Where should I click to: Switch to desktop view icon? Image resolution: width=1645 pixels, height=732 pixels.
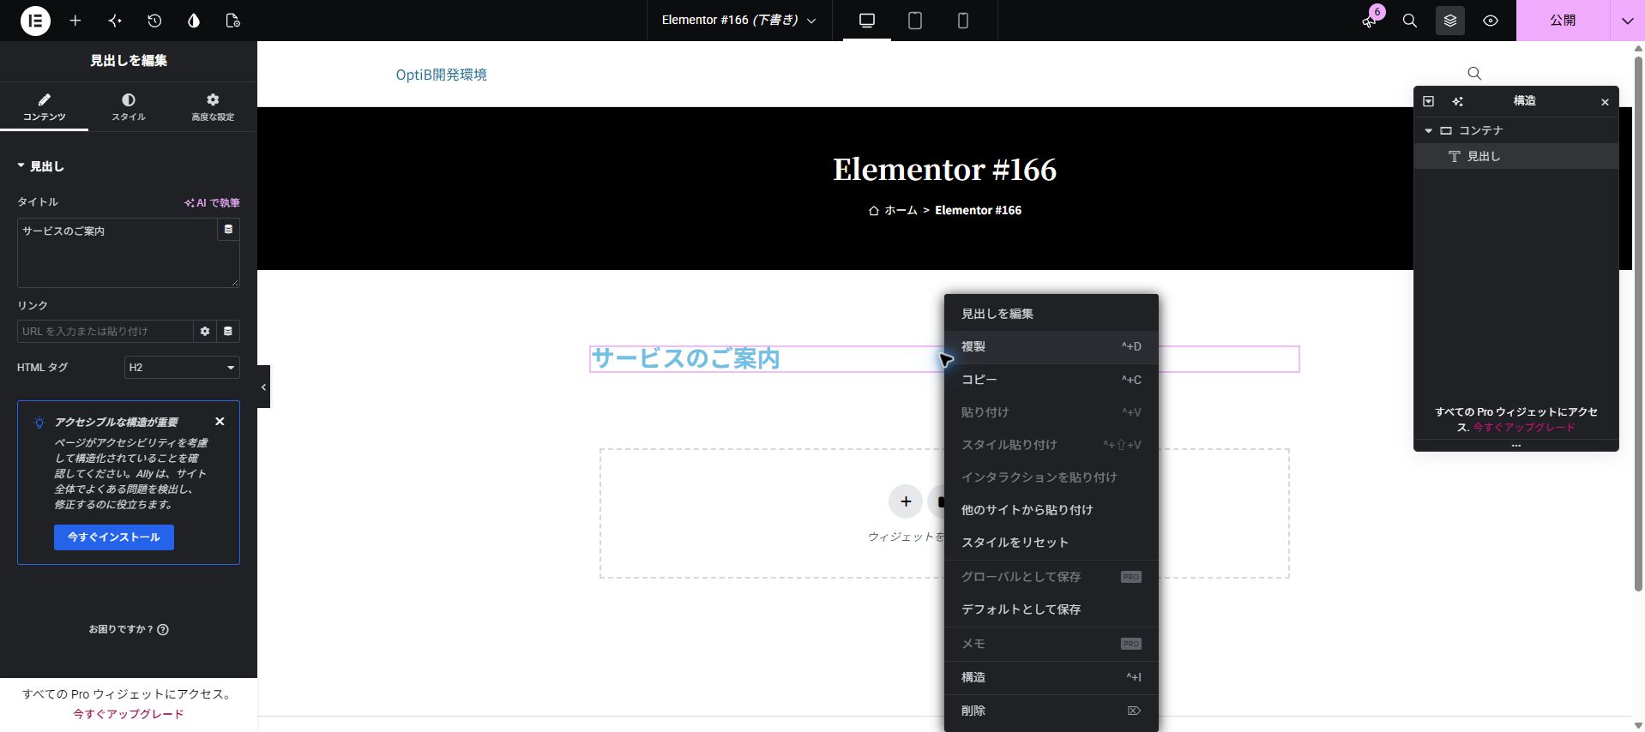(x=867, y=21)
